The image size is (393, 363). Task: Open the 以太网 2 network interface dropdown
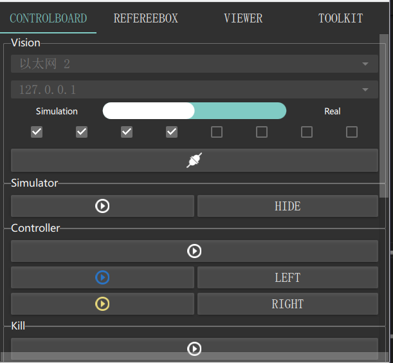click(194, 64)
